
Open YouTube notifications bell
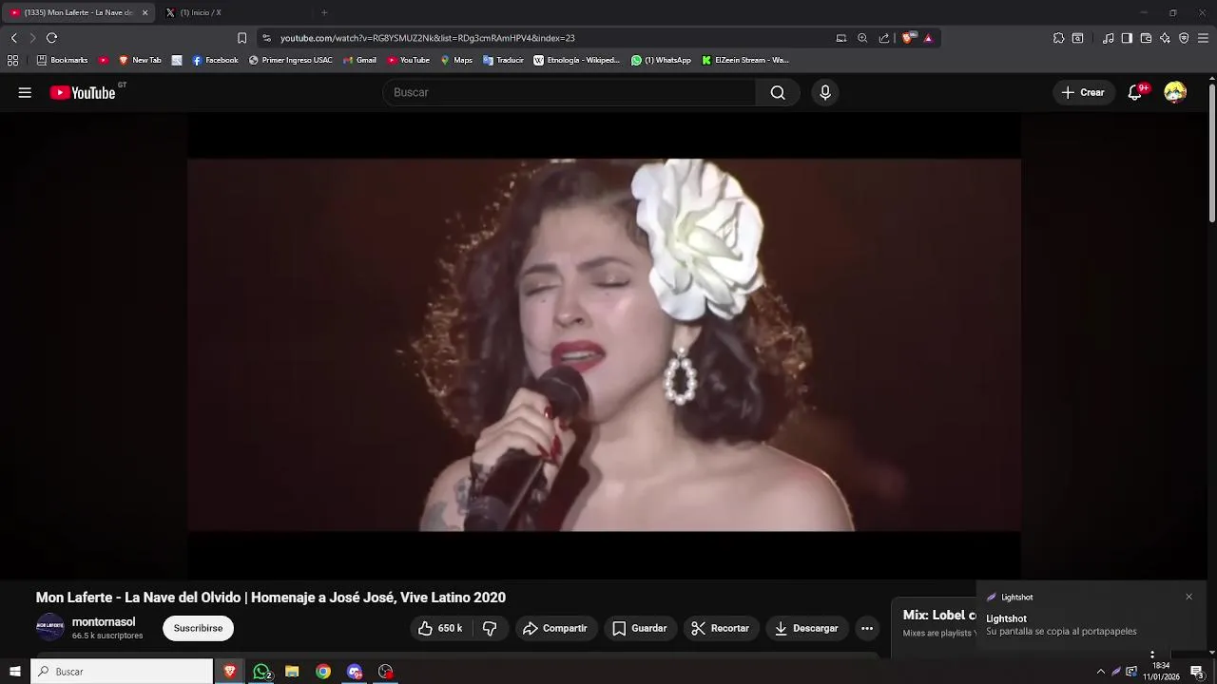tap(1135, 92)
